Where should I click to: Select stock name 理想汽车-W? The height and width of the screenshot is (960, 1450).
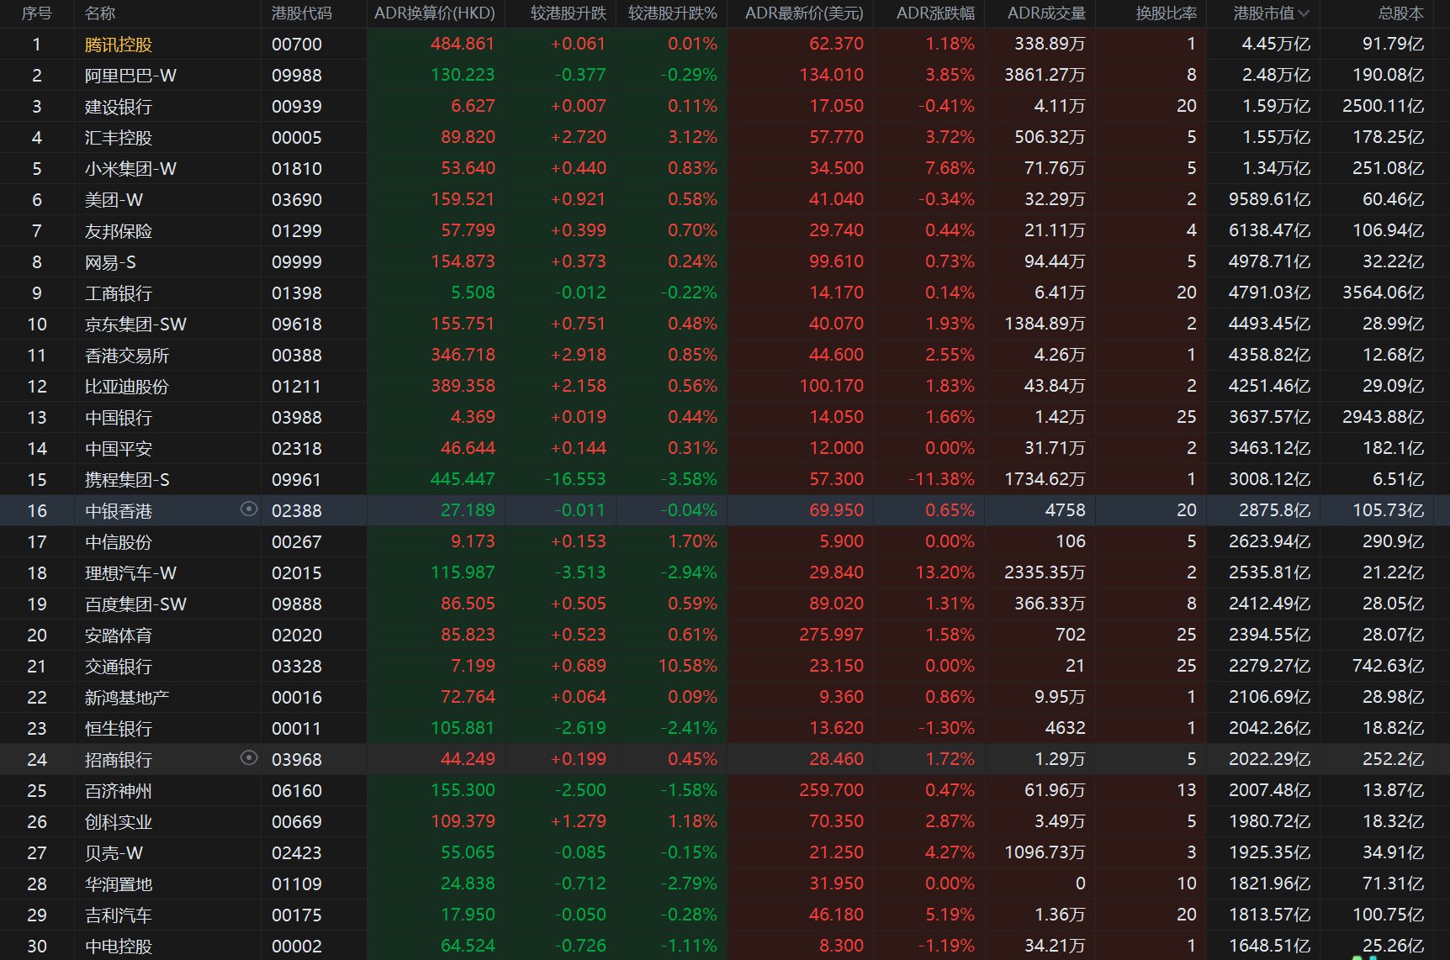pos(130,573)
